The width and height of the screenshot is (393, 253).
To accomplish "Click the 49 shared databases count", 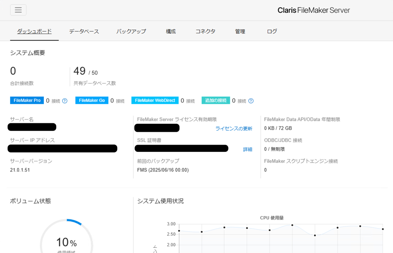I will coord(79,71).
